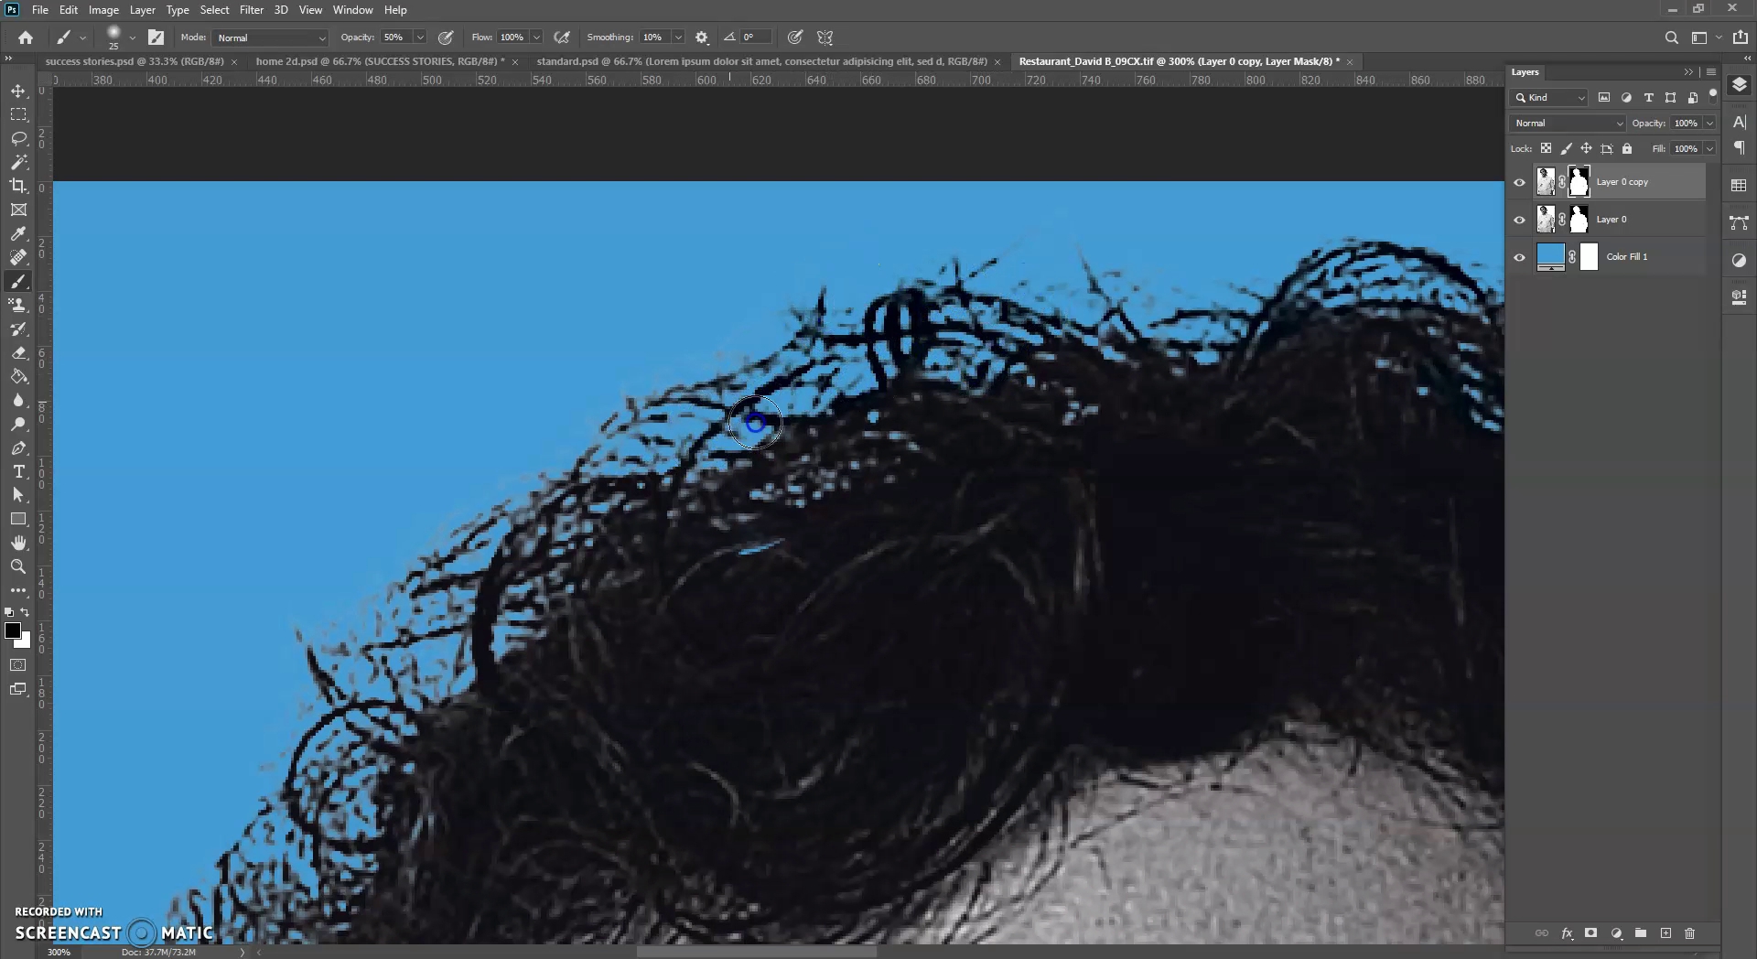Delete layer with the trash icon
Screen dimensions: 1757x959
click(x=1689, y=933)
